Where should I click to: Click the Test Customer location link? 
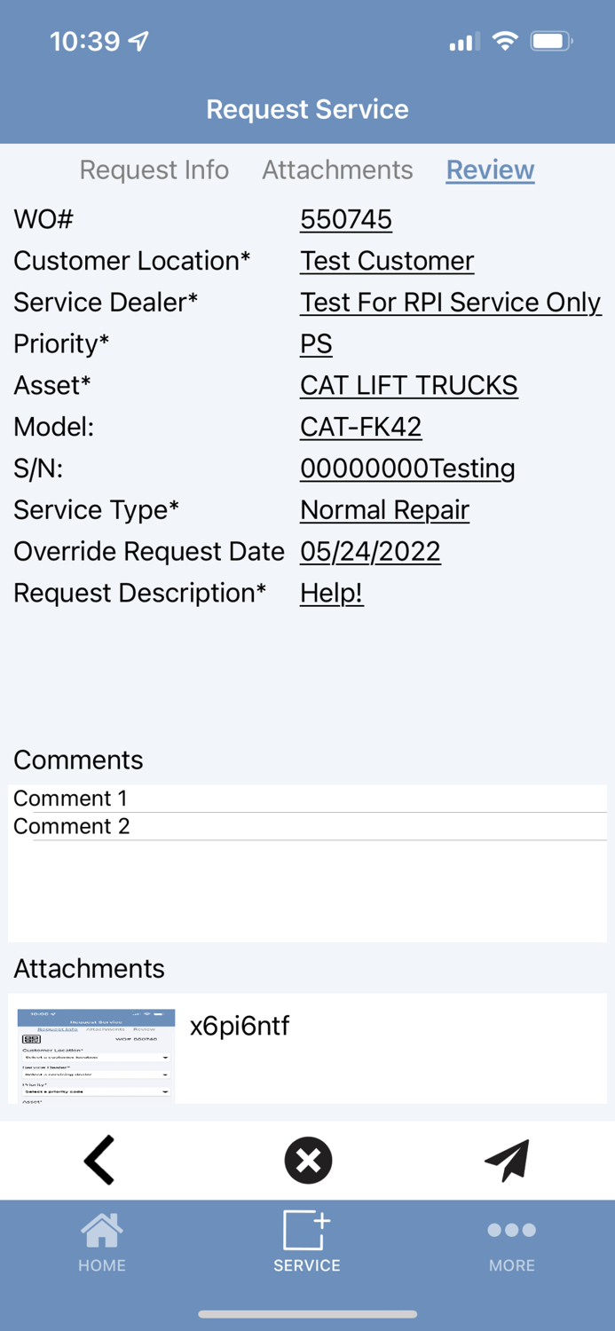tap(386, 261)
